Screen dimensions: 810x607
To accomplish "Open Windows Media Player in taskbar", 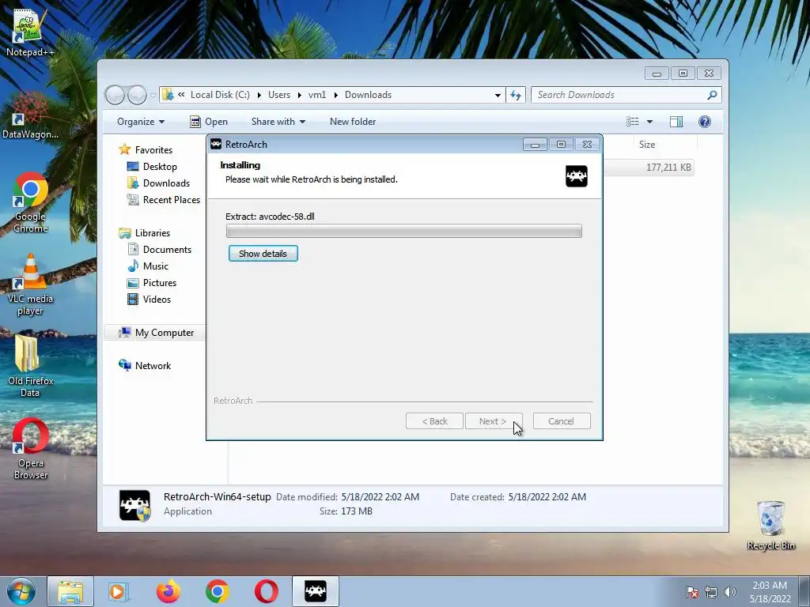I will (119, 591).
